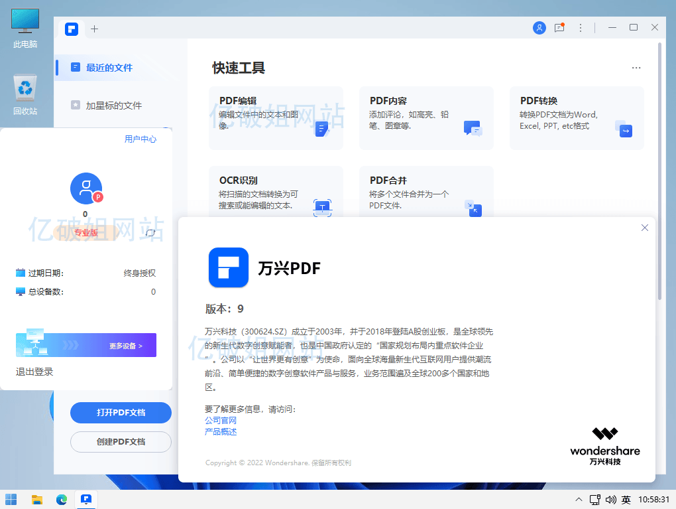This screenshot has height=509, width=676.
Task: Click the taskbar clock 10:58:31
Action: click(x=653, y=500)
